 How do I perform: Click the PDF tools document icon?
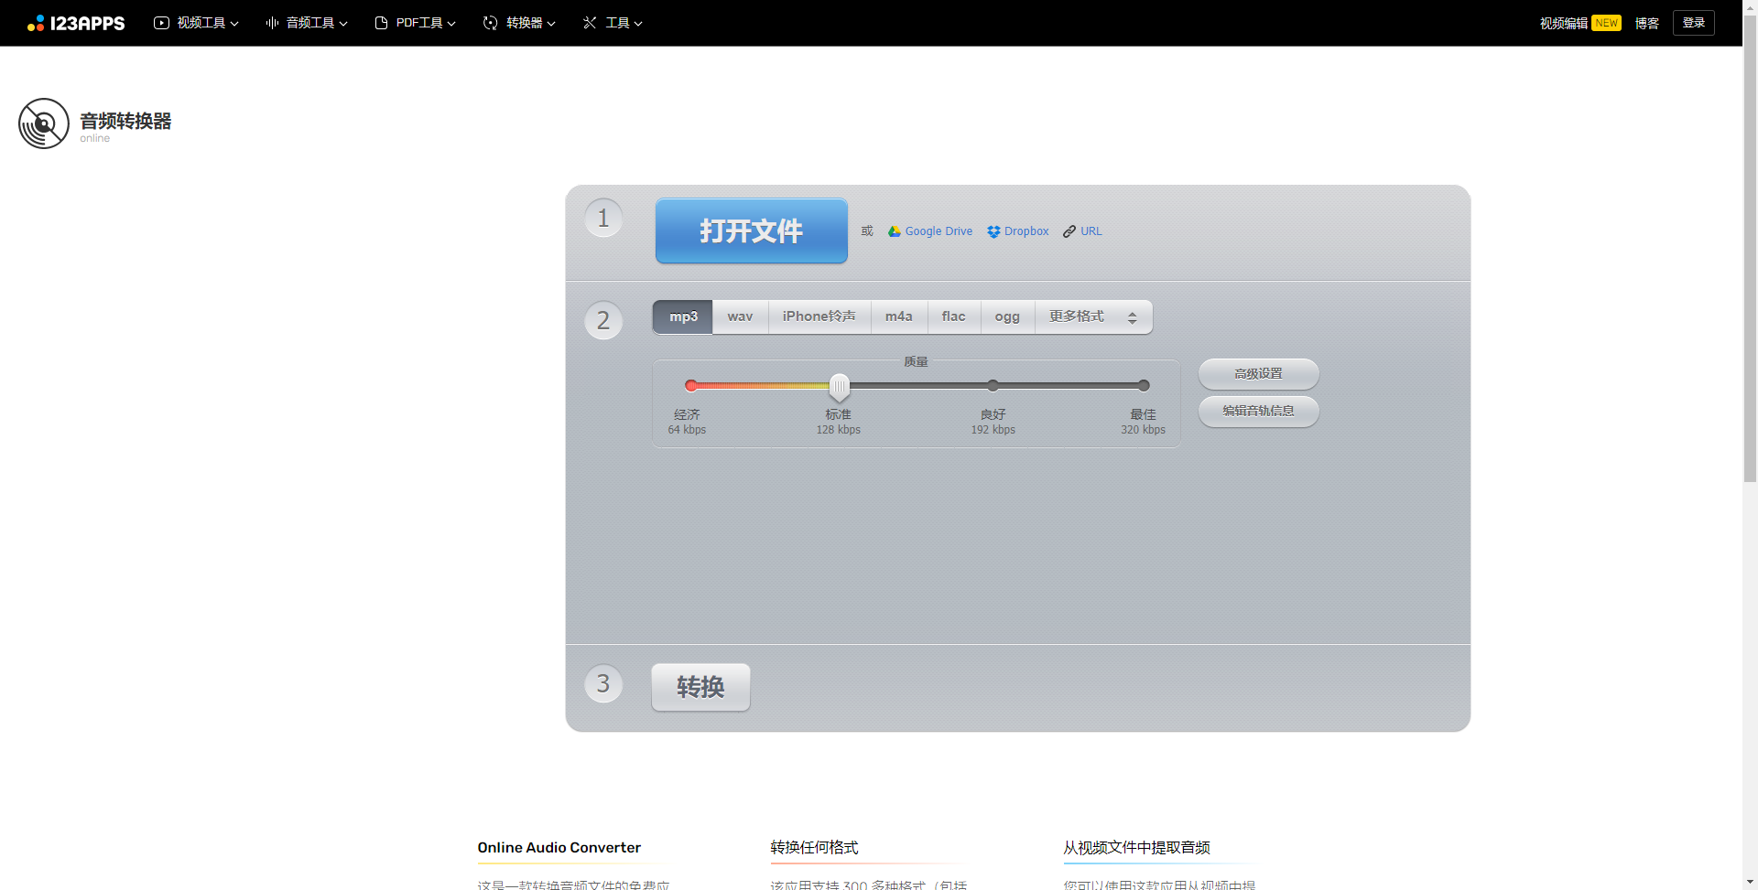381,23
